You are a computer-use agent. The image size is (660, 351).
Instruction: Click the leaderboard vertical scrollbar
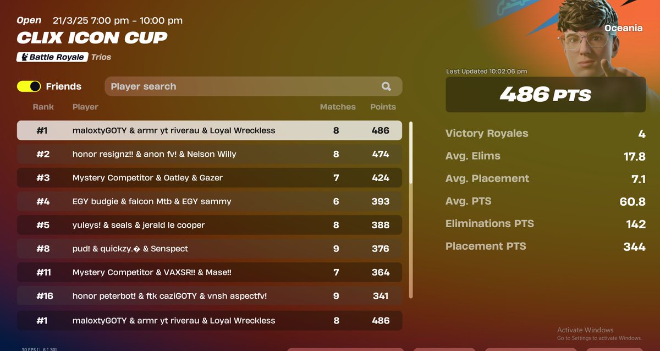pos(411,210)
